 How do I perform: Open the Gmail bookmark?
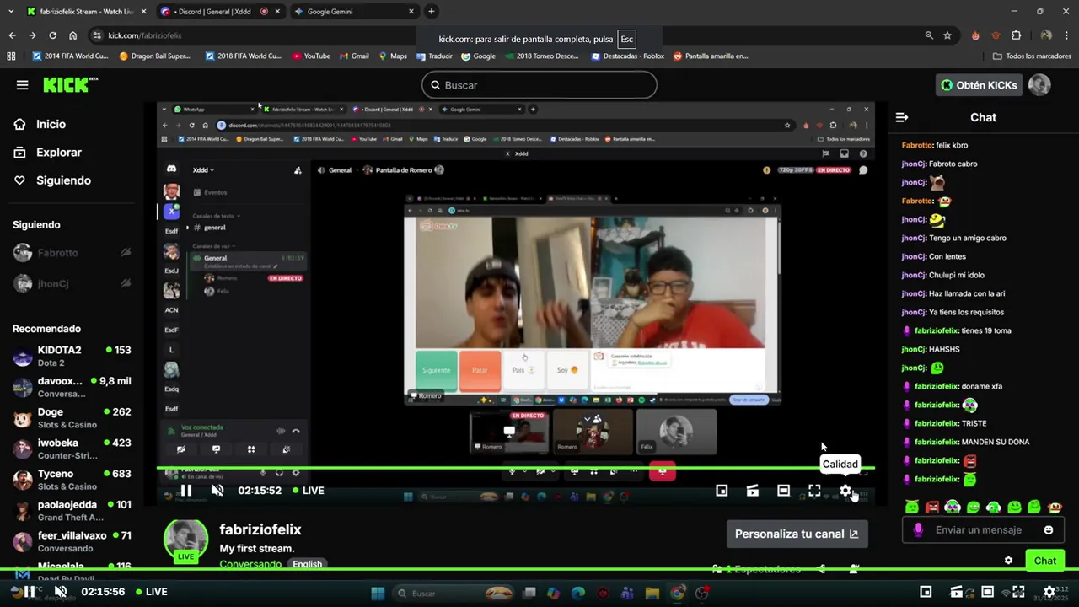tap(353, 56)
